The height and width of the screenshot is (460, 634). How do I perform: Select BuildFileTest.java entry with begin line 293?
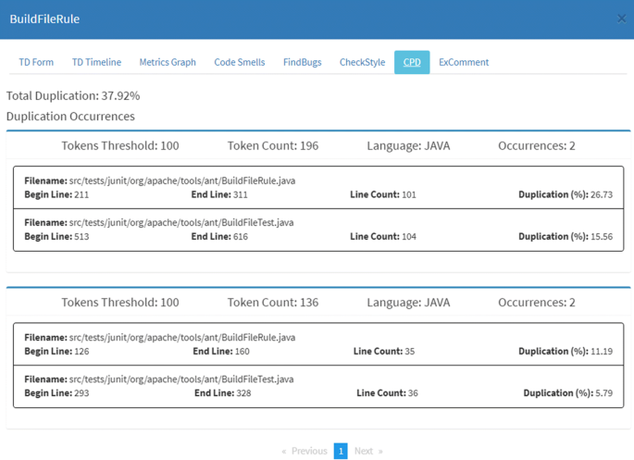(318, 386)
